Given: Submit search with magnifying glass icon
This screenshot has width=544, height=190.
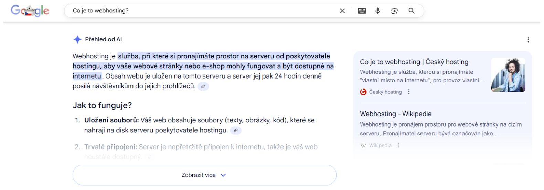Looking at the screenshot, I should pyautogui.click(x=412, y=11).
